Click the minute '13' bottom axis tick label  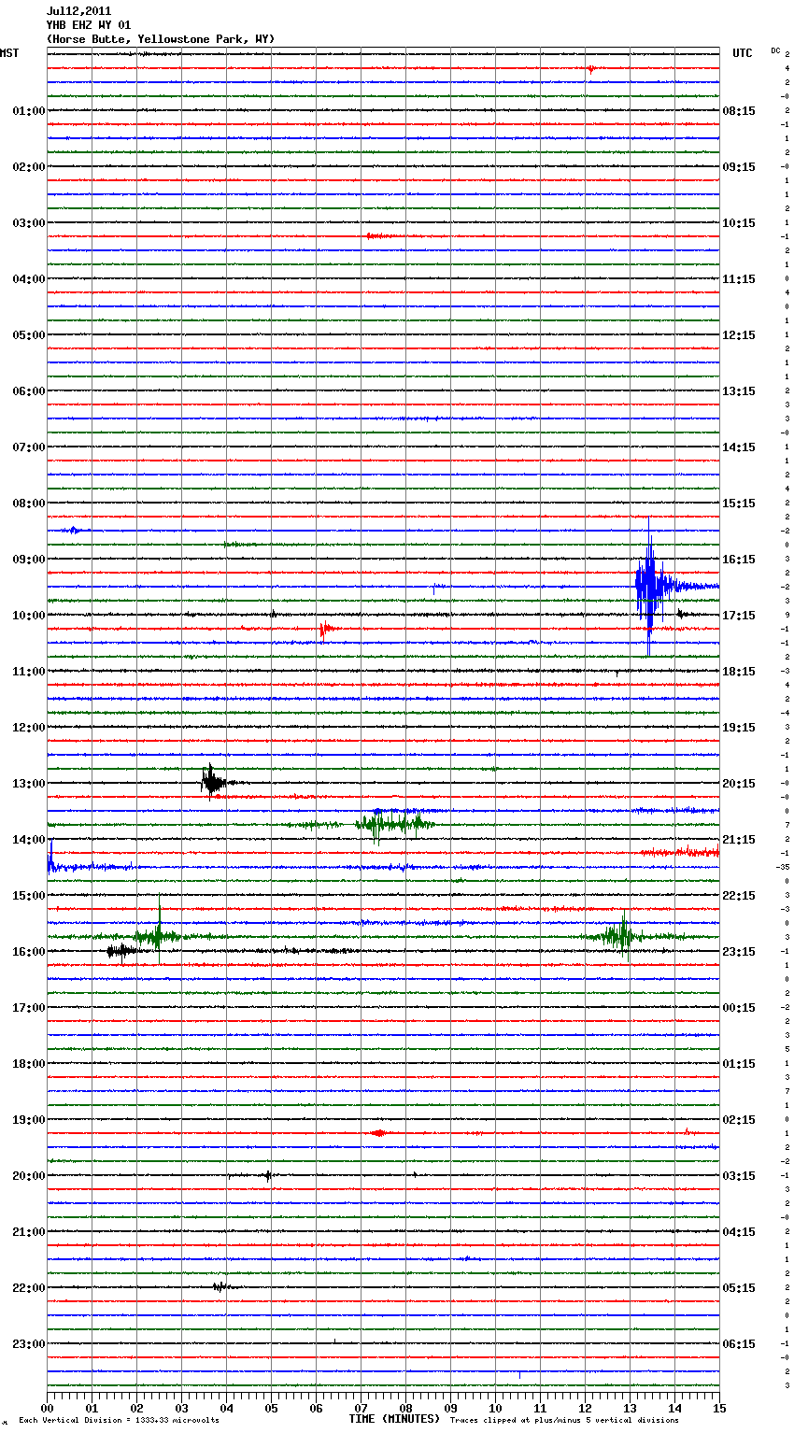click(x=630, y=1408)
